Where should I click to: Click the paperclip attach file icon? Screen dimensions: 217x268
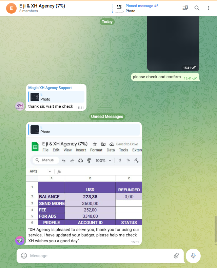pyautogui.click(x=176, y=256)
